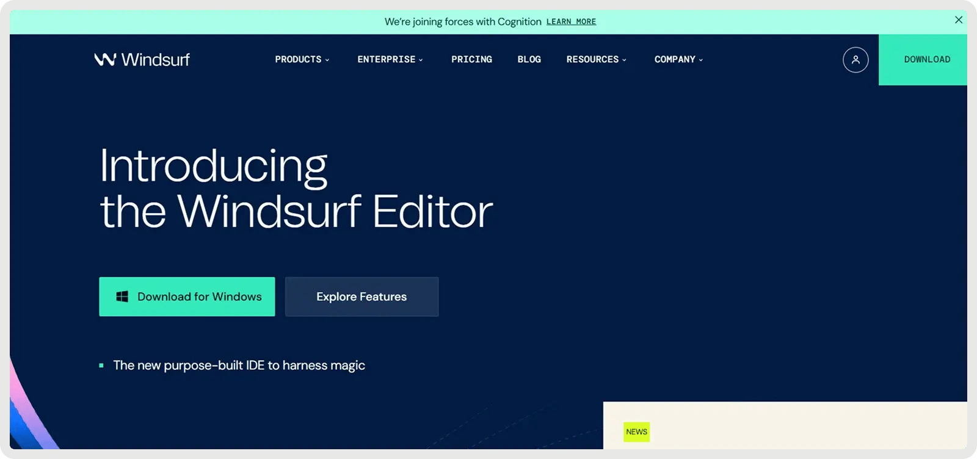
Task: Expand the Enterprise dropdown menu
Action: click(390, 59)
